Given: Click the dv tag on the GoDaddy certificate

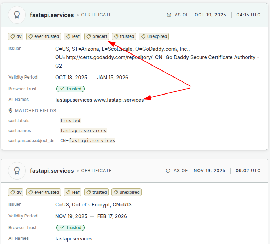Looking at the screenshot, I should 16,36.
